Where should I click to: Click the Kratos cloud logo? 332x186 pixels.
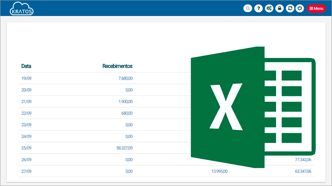pos(22,9)
